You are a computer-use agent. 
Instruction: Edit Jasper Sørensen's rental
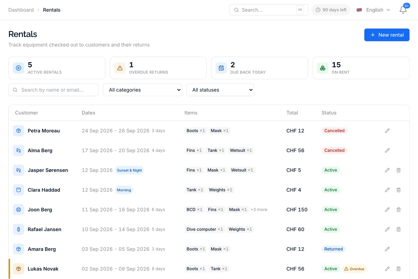click(x=387, y=170)
